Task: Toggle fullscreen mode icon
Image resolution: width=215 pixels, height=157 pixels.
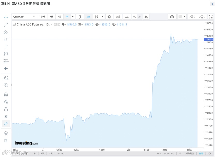Action: [211, 17]
